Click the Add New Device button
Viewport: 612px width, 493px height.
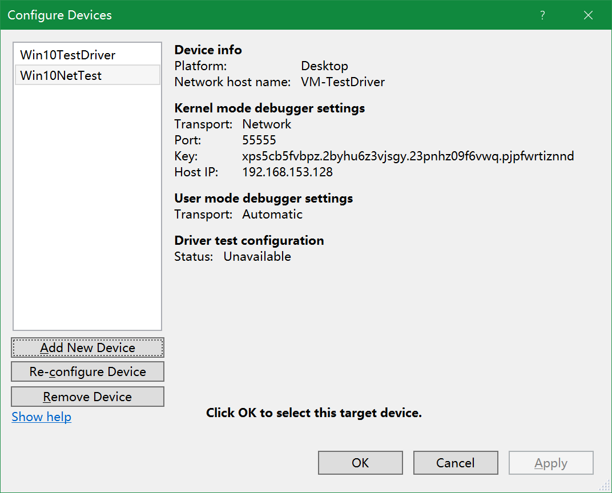(87, 347)
